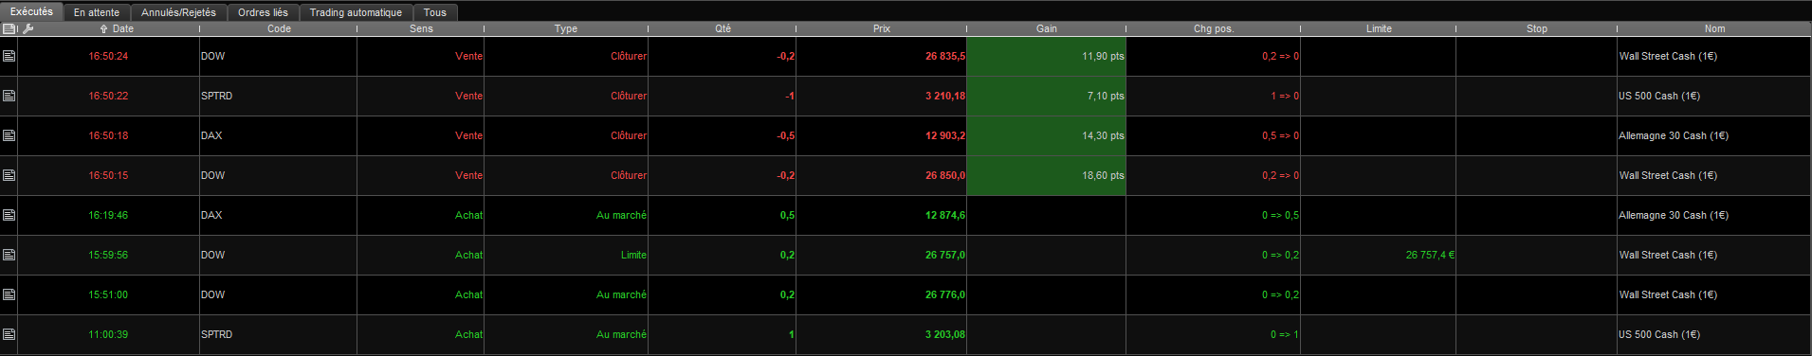This screenshot has height=356, width=1812.
Task: Open the Trading automatique tab
Action: pyautogui.click(x=356, y=12)
